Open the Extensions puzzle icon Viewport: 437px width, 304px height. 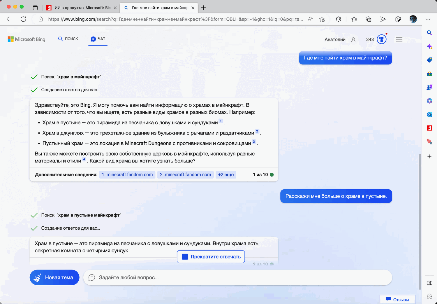click(x=338, y=19)
